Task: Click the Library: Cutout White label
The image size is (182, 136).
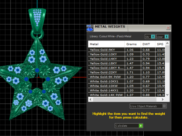Action: pos(110,36)
